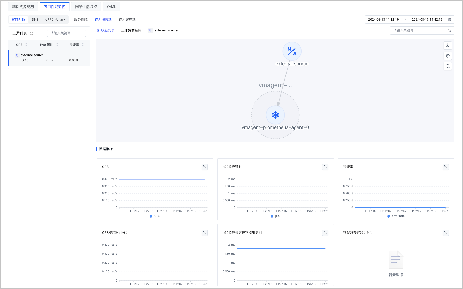The image size is (463, 289).
Task: Expand the p90响应延时 chart
Action: click(x=325, y=167)
